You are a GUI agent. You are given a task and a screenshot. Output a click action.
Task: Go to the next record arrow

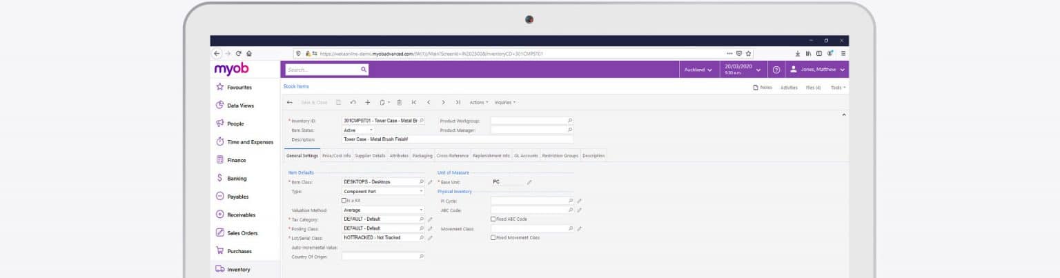point(443,102)
